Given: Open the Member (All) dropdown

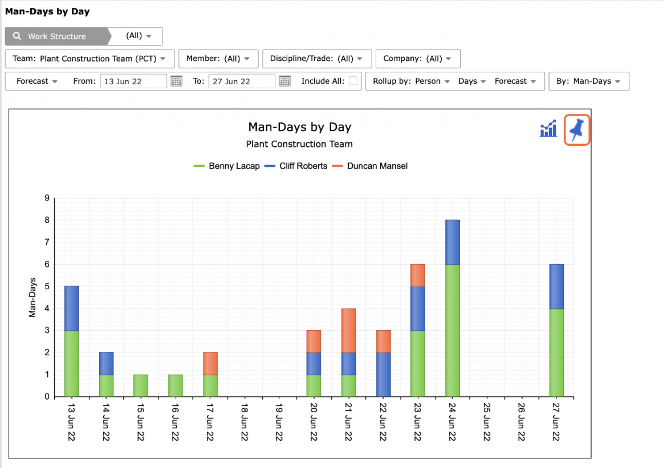Looking at the screenshot, I should [218, 59].
